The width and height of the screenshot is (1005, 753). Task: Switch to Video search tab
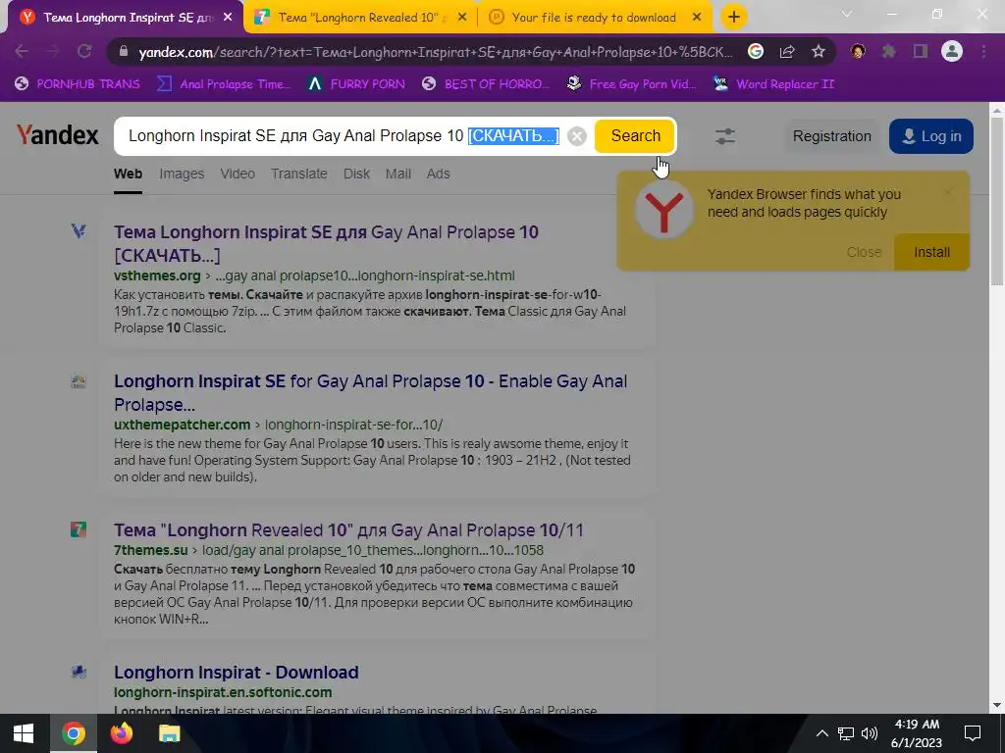click(238, 175)
